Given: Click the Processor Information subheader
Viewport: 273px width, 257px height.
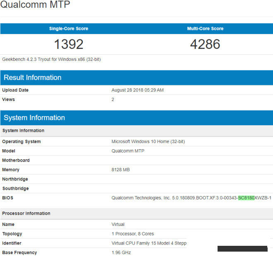Looking at the screenshot, I should (x=136, y=213).
